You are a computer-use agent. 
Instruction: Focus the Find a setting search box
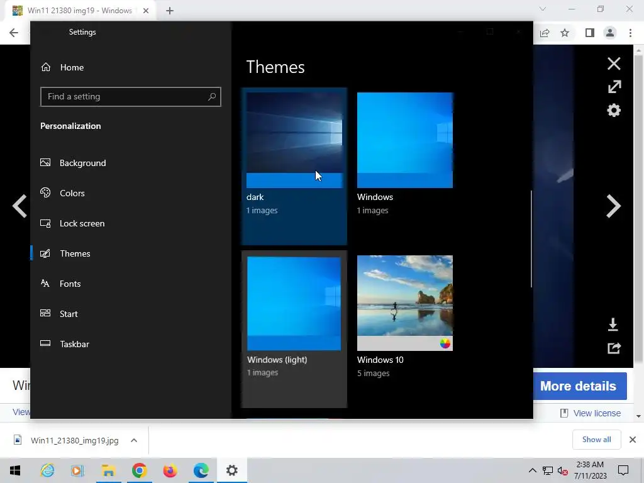pos(131,97)
